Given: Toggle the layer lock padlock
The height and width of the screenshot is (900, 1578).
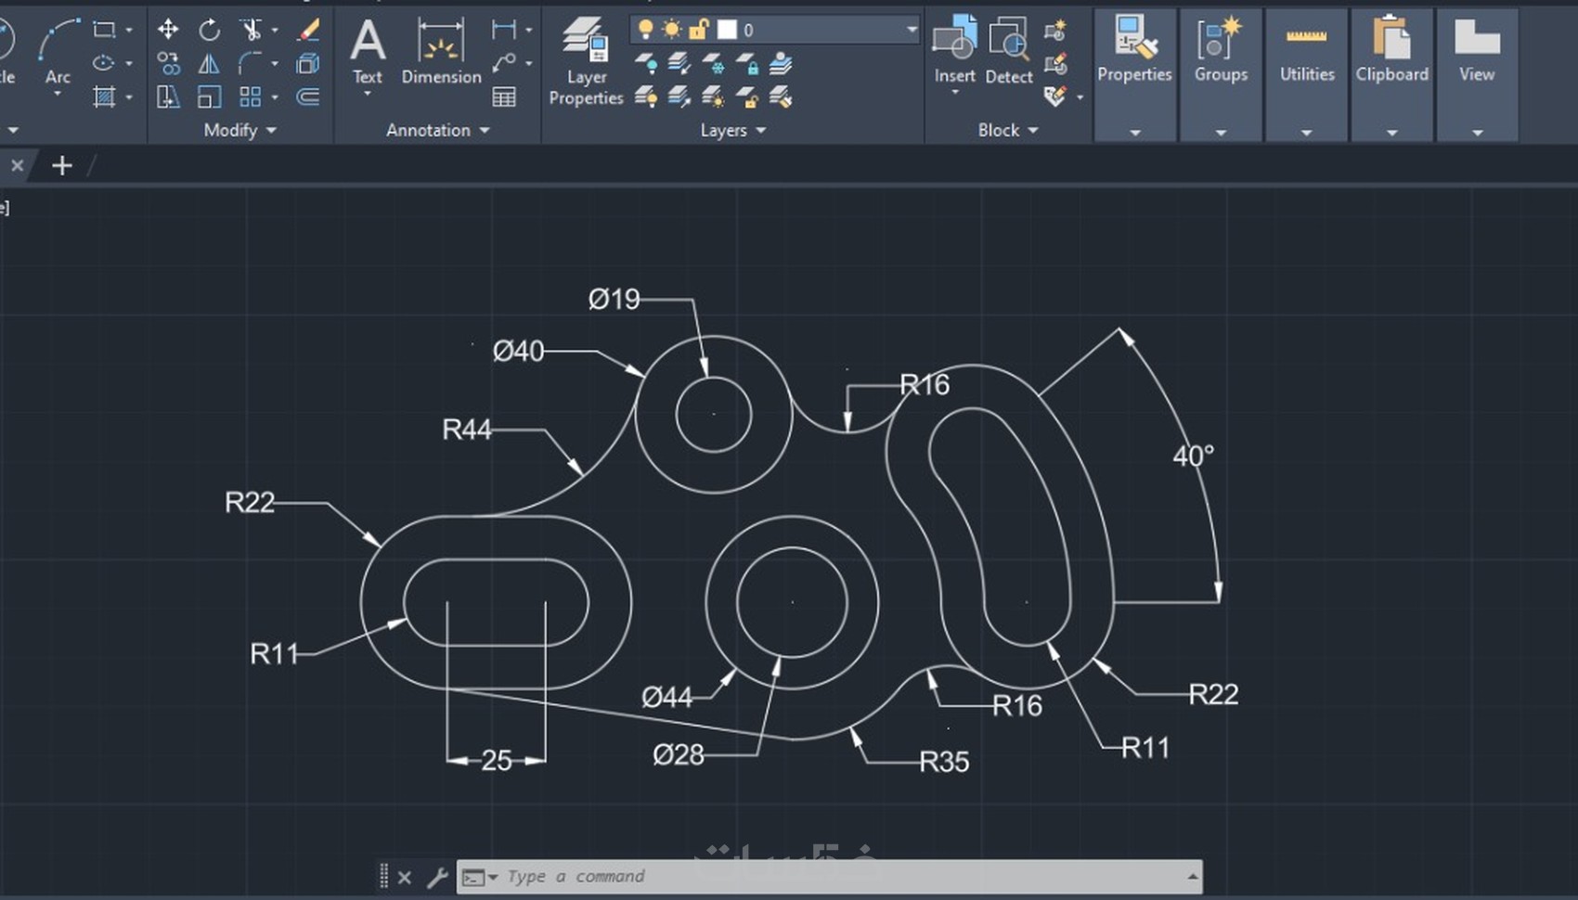Looking at the screenshot, I should (x=698, y=30).
